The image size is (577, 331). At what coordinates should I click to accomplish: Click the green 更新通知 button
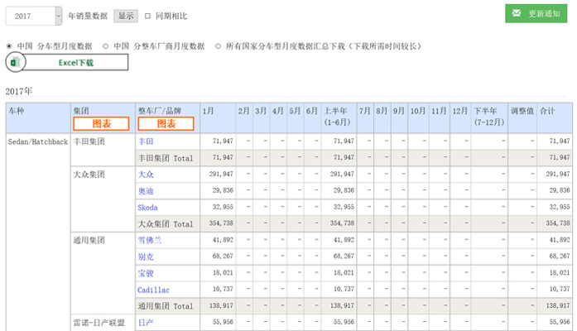coord(536,13)
